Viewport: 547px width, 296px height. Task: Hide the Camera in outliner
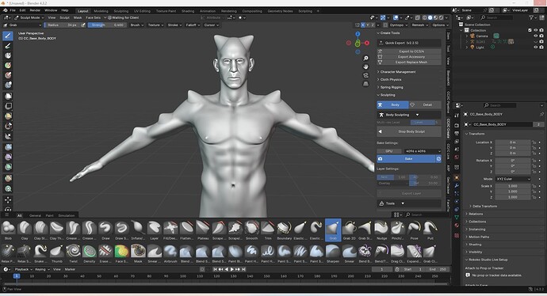[x=535, y=36]
